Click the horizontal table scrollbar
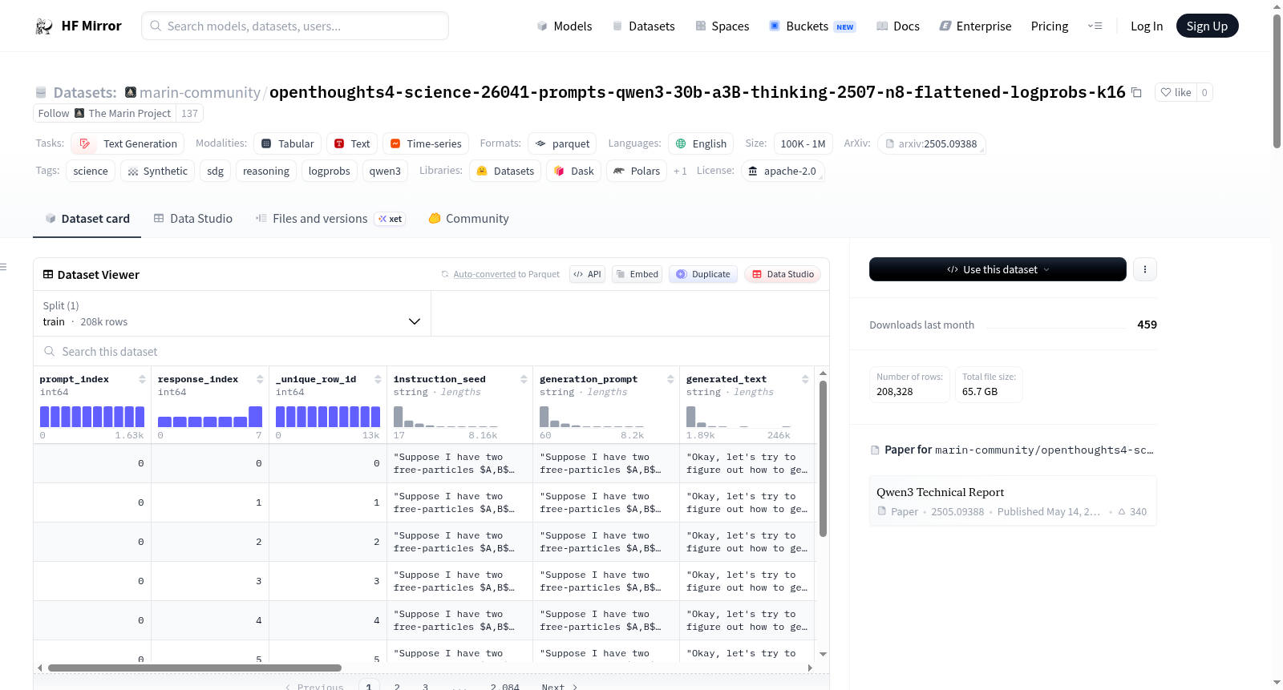Image resolution: width=1283 pixels, height=690 pixels. pyautogui.click(x=195, y=668)
